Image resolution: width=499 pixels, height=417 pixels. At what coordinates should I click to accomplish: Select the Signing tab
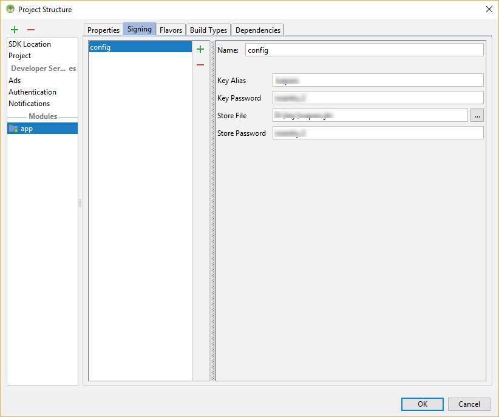139,29
